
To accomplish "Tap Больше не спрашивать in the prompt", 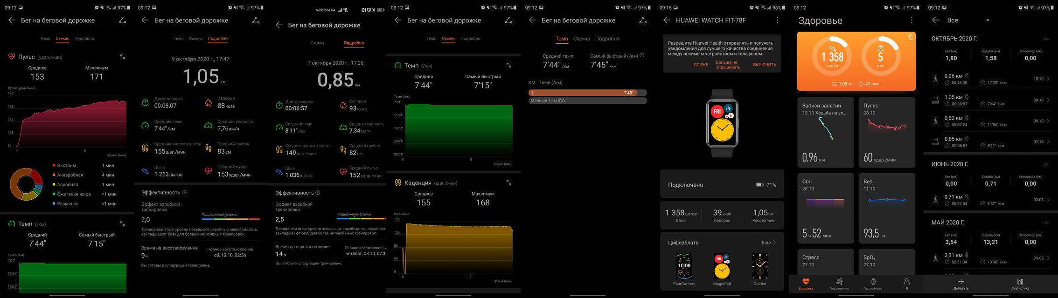I will (728, 65).
